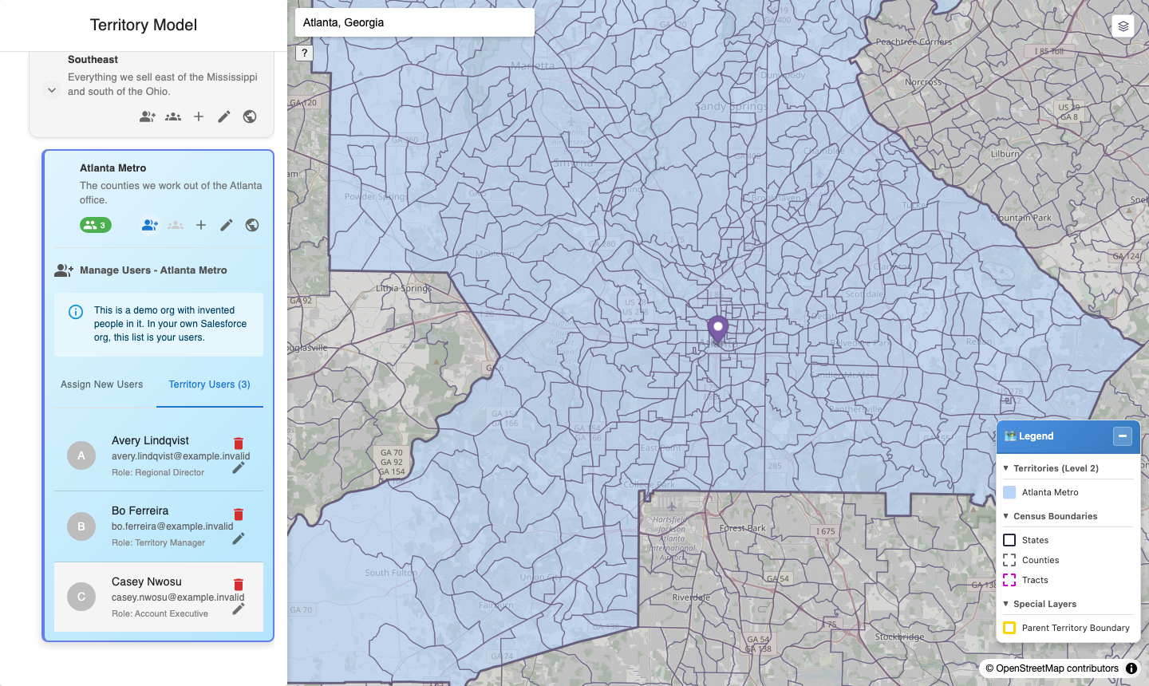1149x686 pixels.
Task: Click Southeast's assign users icon
Action: 148,116
